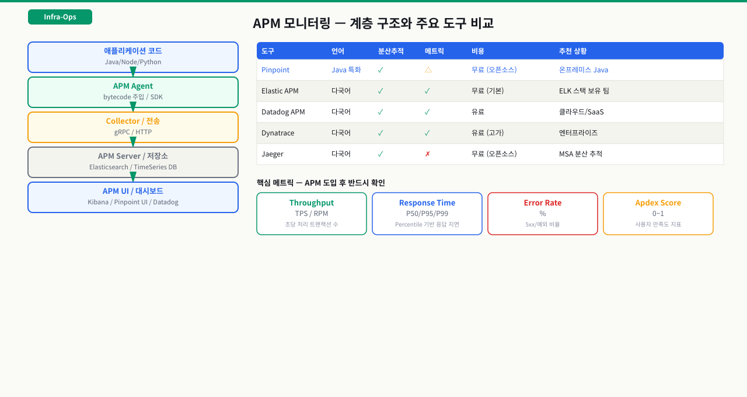Image resolution: width=747 pixels, height=397 pixels.
Task: Click the 추천 상황 column header
Action: [573, 51]
